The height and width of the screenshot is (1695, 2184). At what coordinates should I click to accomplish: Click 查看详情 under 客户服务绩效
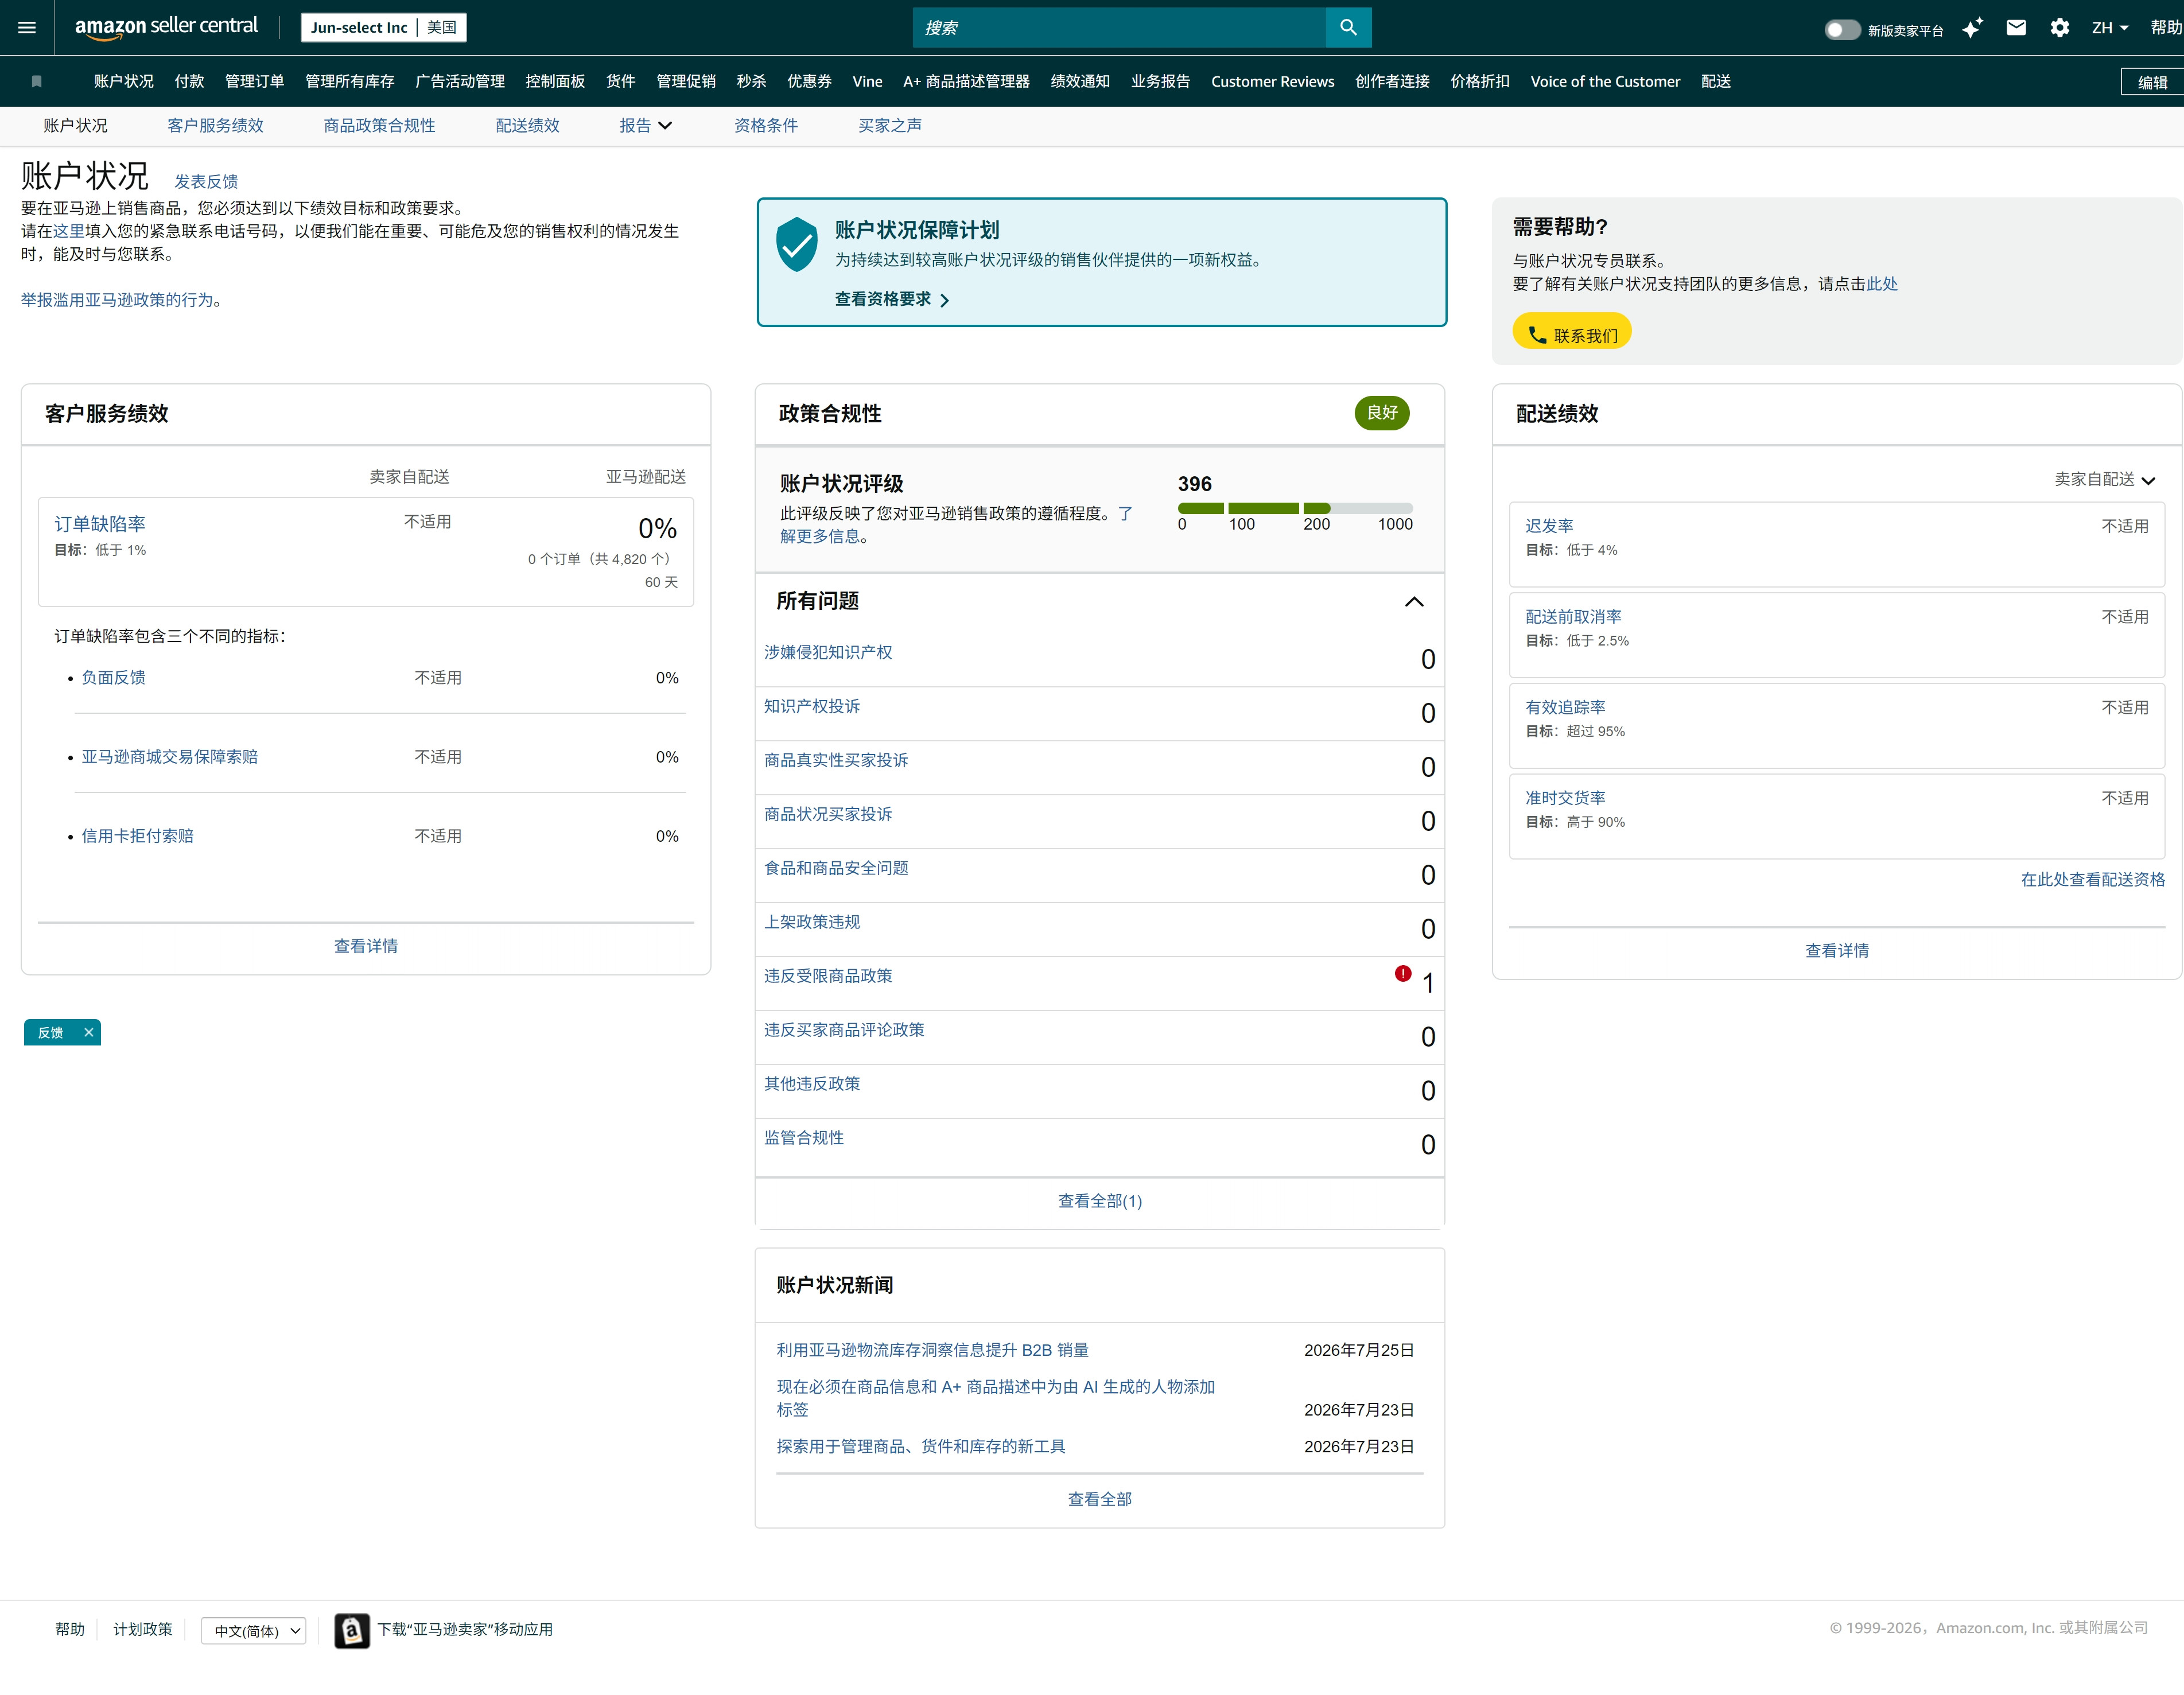coord(366,946)
